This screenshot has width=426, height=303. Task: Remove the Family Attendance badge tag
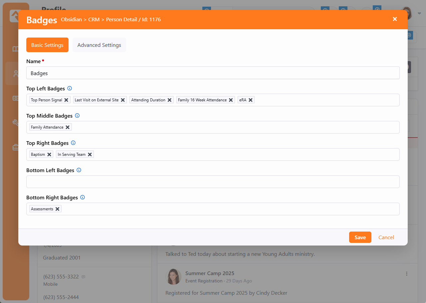click(x=68, y=127)
